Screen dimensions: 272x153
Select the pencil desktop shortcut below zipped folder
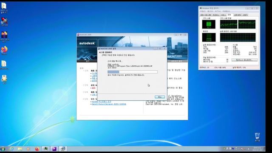coord(4,22)
